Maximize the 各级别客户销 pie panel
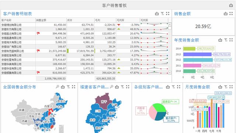Viewport: 236px width, 133px height. click(x=178, y=87)
